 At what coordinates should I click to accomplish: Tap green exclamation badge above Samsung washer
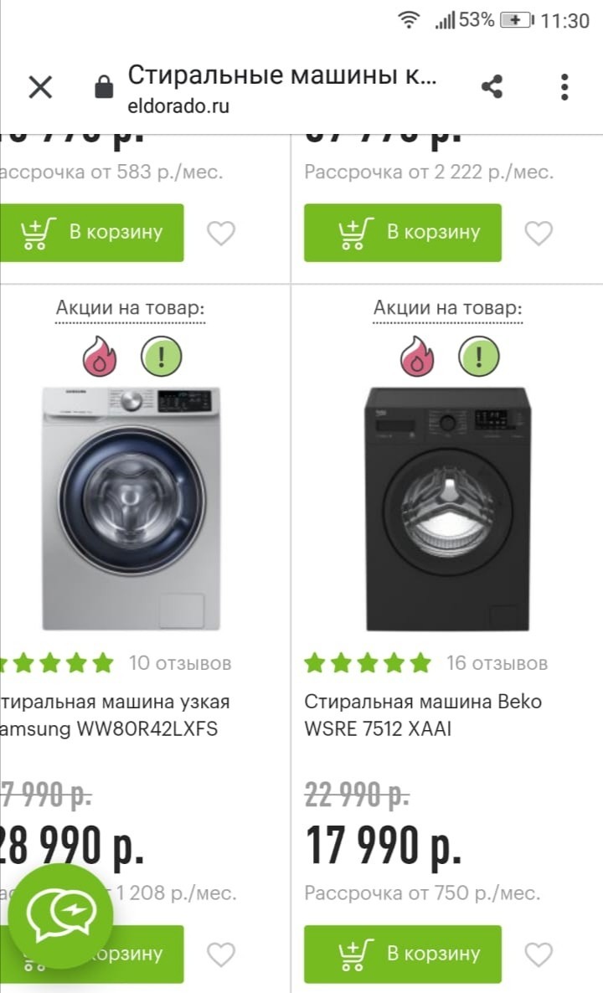pyautogui.click(x=161, y=357)
